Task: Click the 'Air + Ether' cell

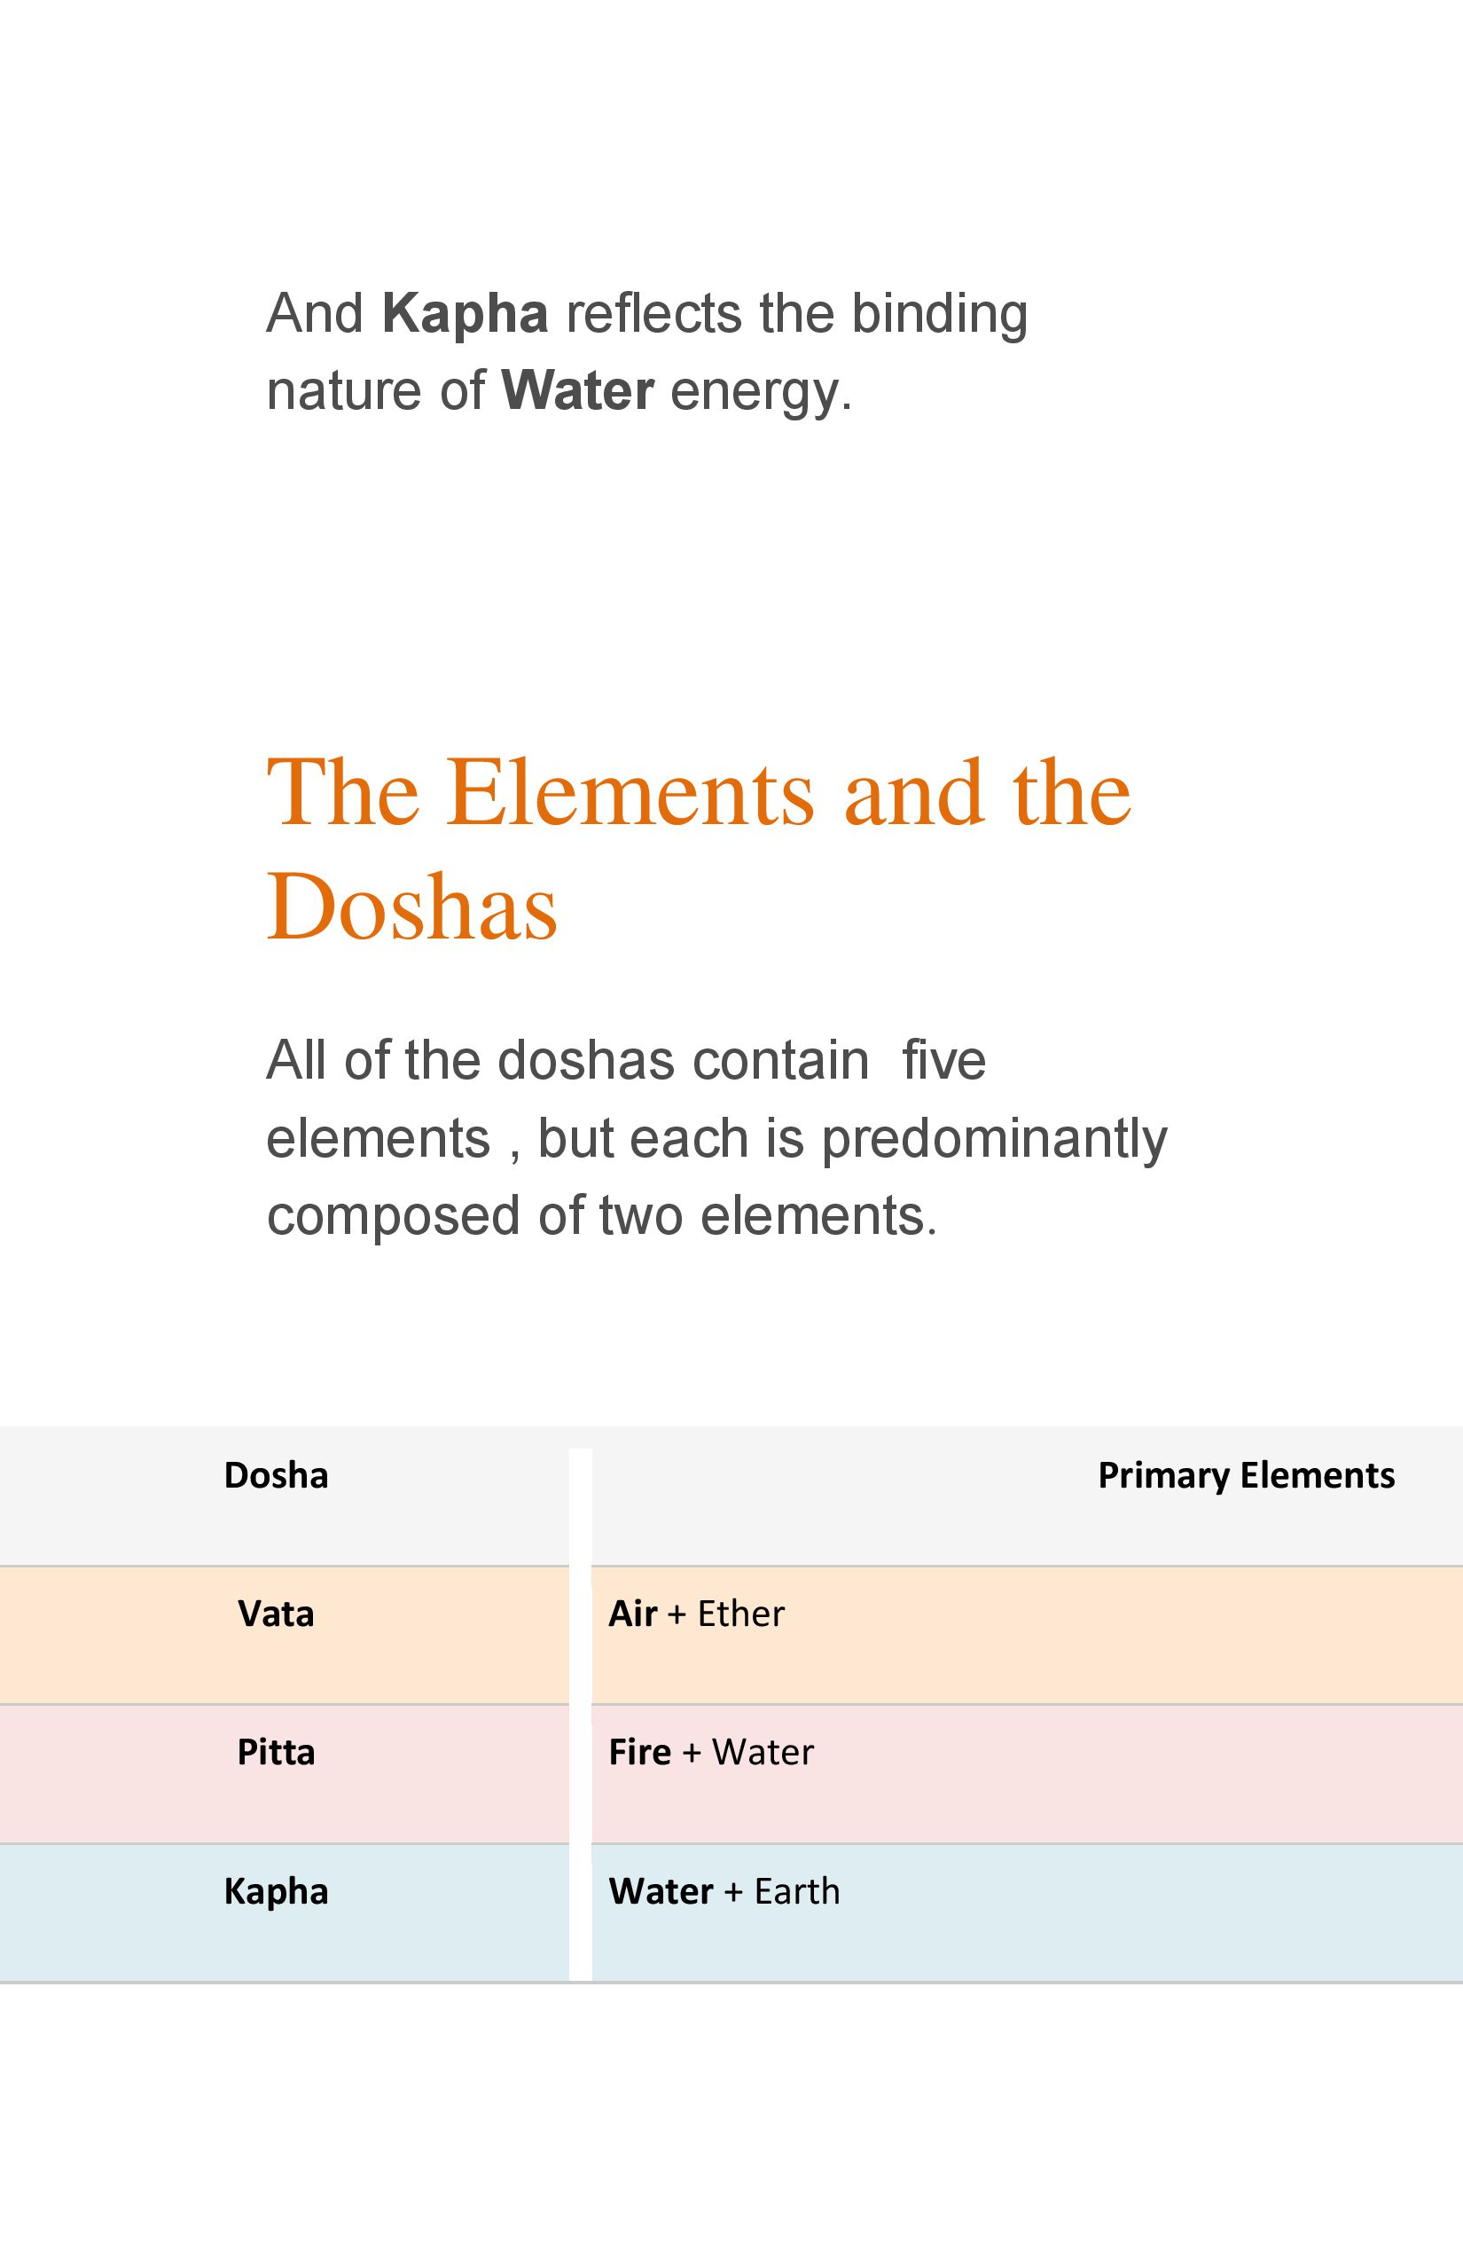Action: [x=1027, y=1636]
